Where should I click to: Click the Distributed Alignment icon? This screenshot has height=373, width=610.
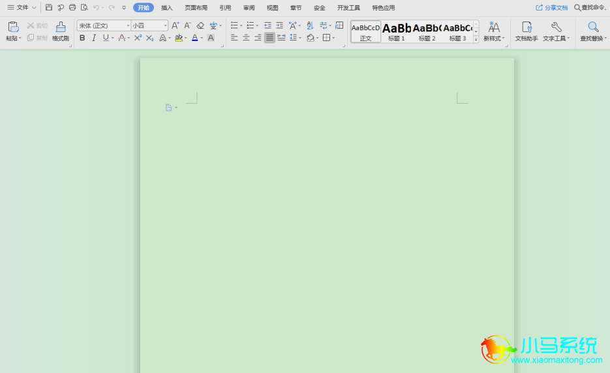point(281,38)
